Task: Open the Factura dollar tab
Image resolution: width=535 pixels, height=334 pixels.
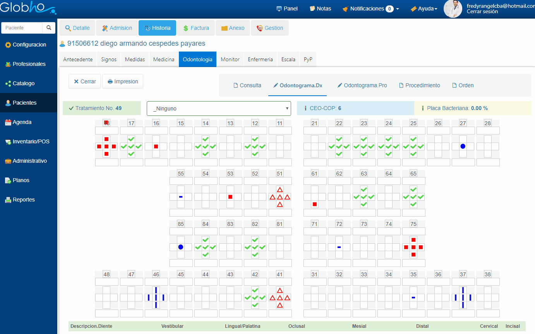Action: [x=195, y=28]
